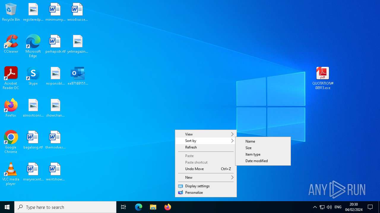Screen dimensions: 380x213
Task: Select the perhapsdr.rtf file icon
Action: [55, 44]
